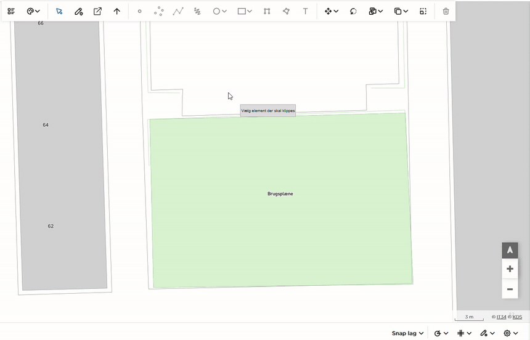Select the freehand scribble tool

(x=197, y=11)
